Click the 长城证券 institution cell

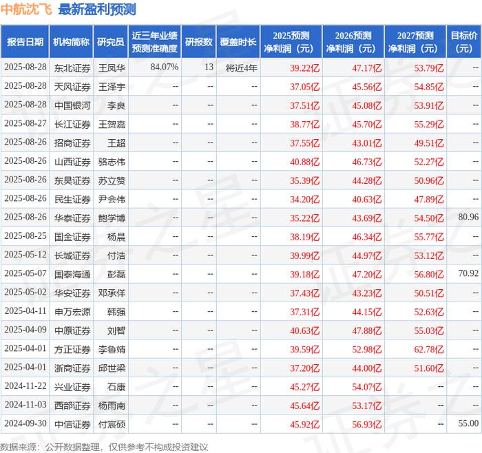[72, 255]
